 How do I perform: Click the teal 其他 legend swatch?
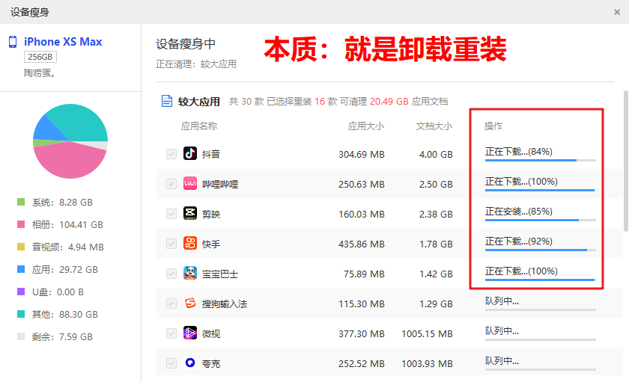[21, 314]
